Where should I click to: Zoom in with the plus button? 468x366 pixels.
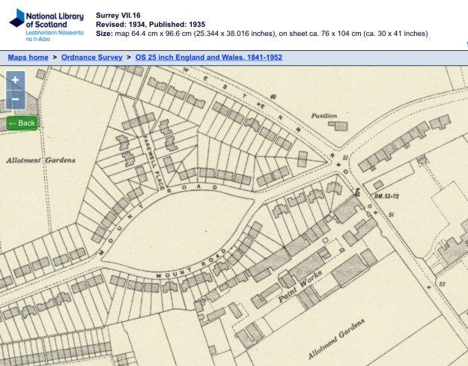pyautogui.click(x=16, y=80)
